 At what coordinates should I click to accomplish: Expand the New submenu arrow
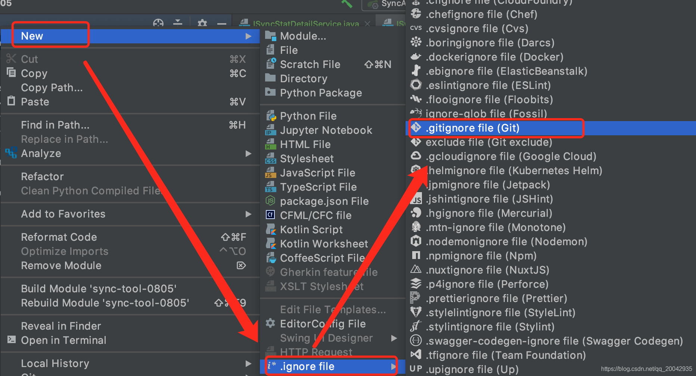click(x=248, y=36)
